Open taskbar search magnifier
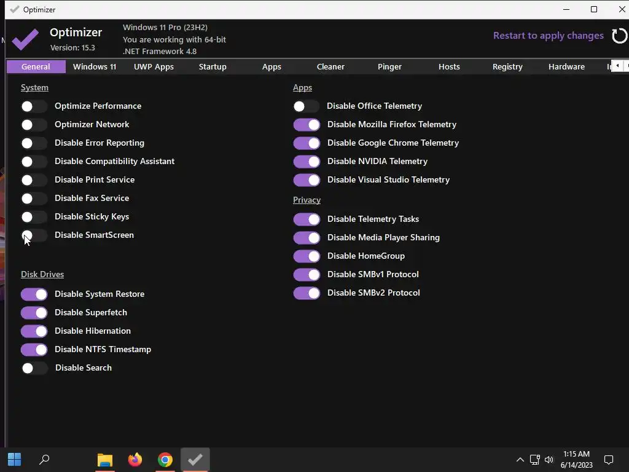Viewport: 629px width, 472px height. point(44,460)
